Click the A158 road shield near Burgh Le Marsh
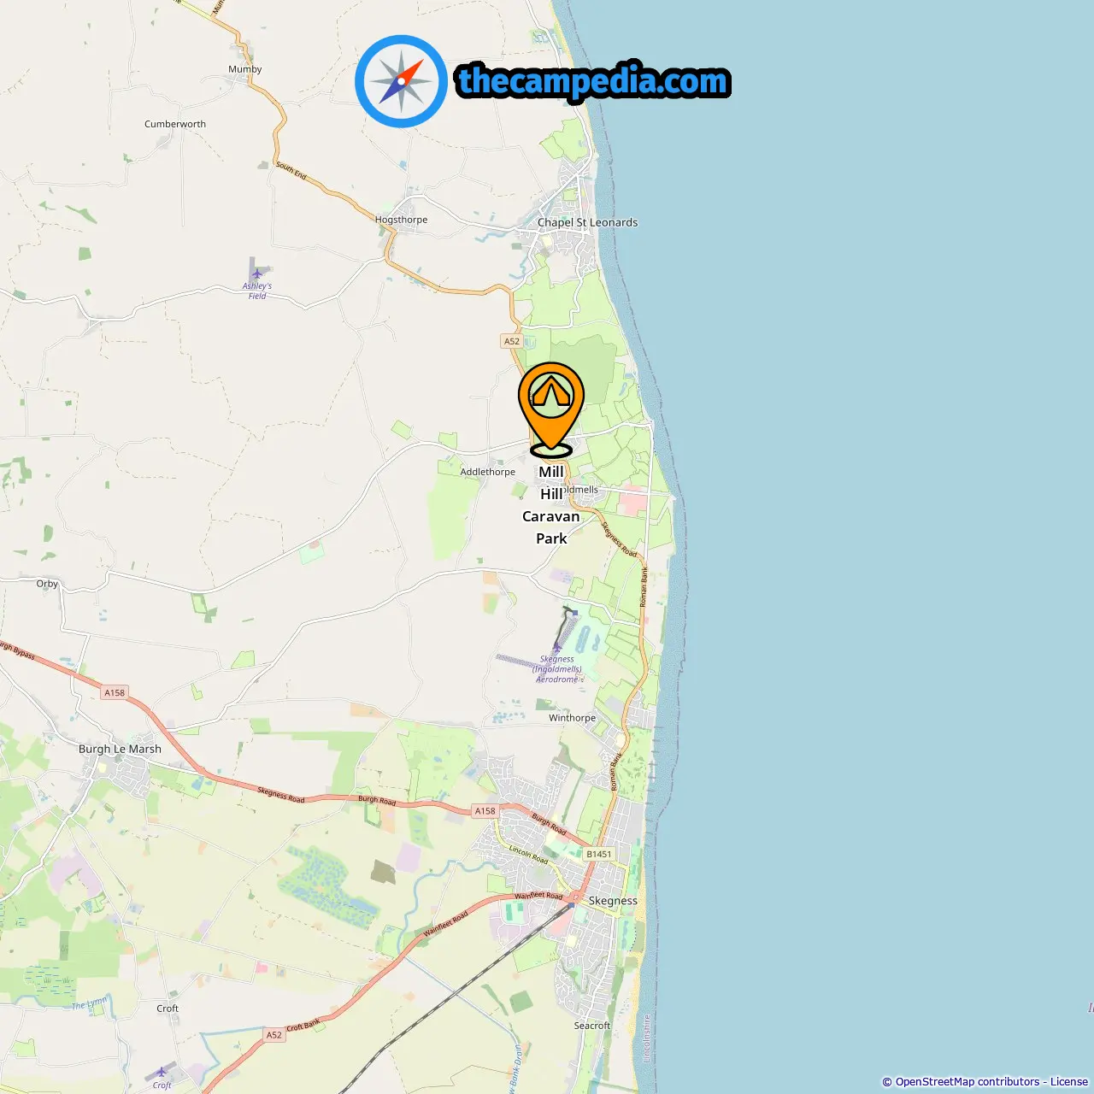1094x1094 pixels. coord(115,692)
